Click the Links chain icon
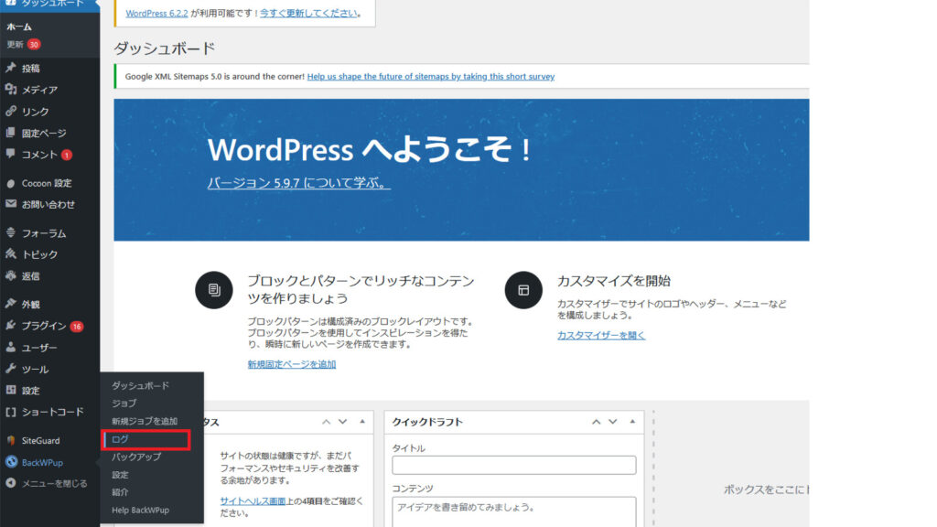Screen dimensions: 937x527 (11, 111)
